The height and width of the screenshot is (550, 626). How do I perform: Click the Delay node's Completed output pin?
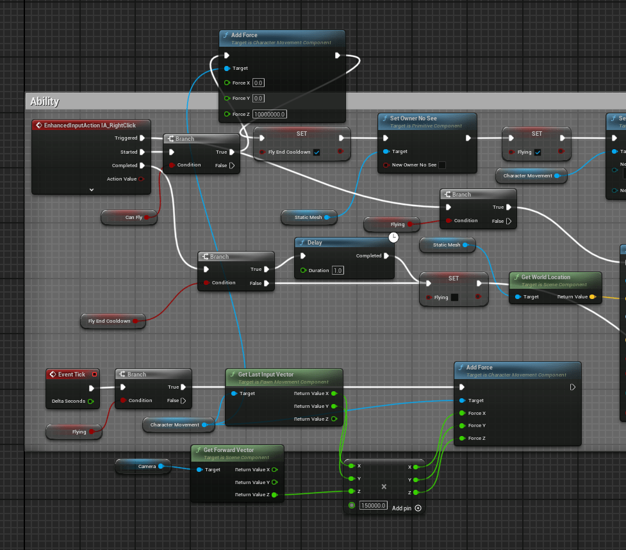coord(386,255)
